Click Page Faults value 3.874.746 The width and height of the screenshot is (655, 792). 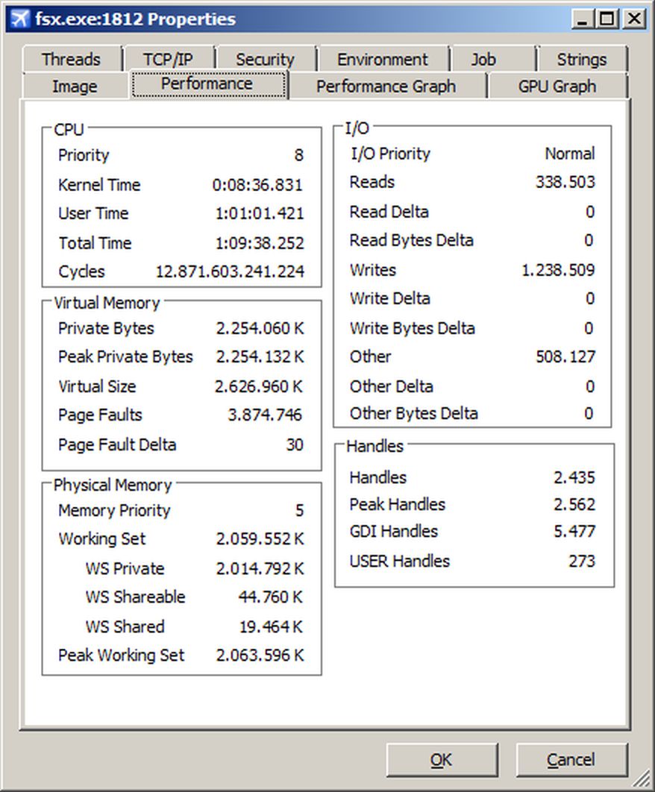(x=265, y=415)
